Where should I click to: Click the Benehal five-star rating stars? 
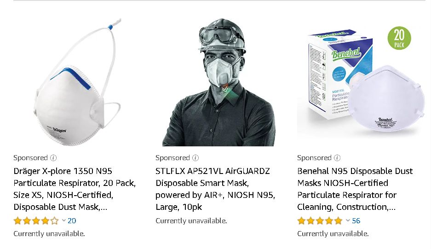pos(320,220)
